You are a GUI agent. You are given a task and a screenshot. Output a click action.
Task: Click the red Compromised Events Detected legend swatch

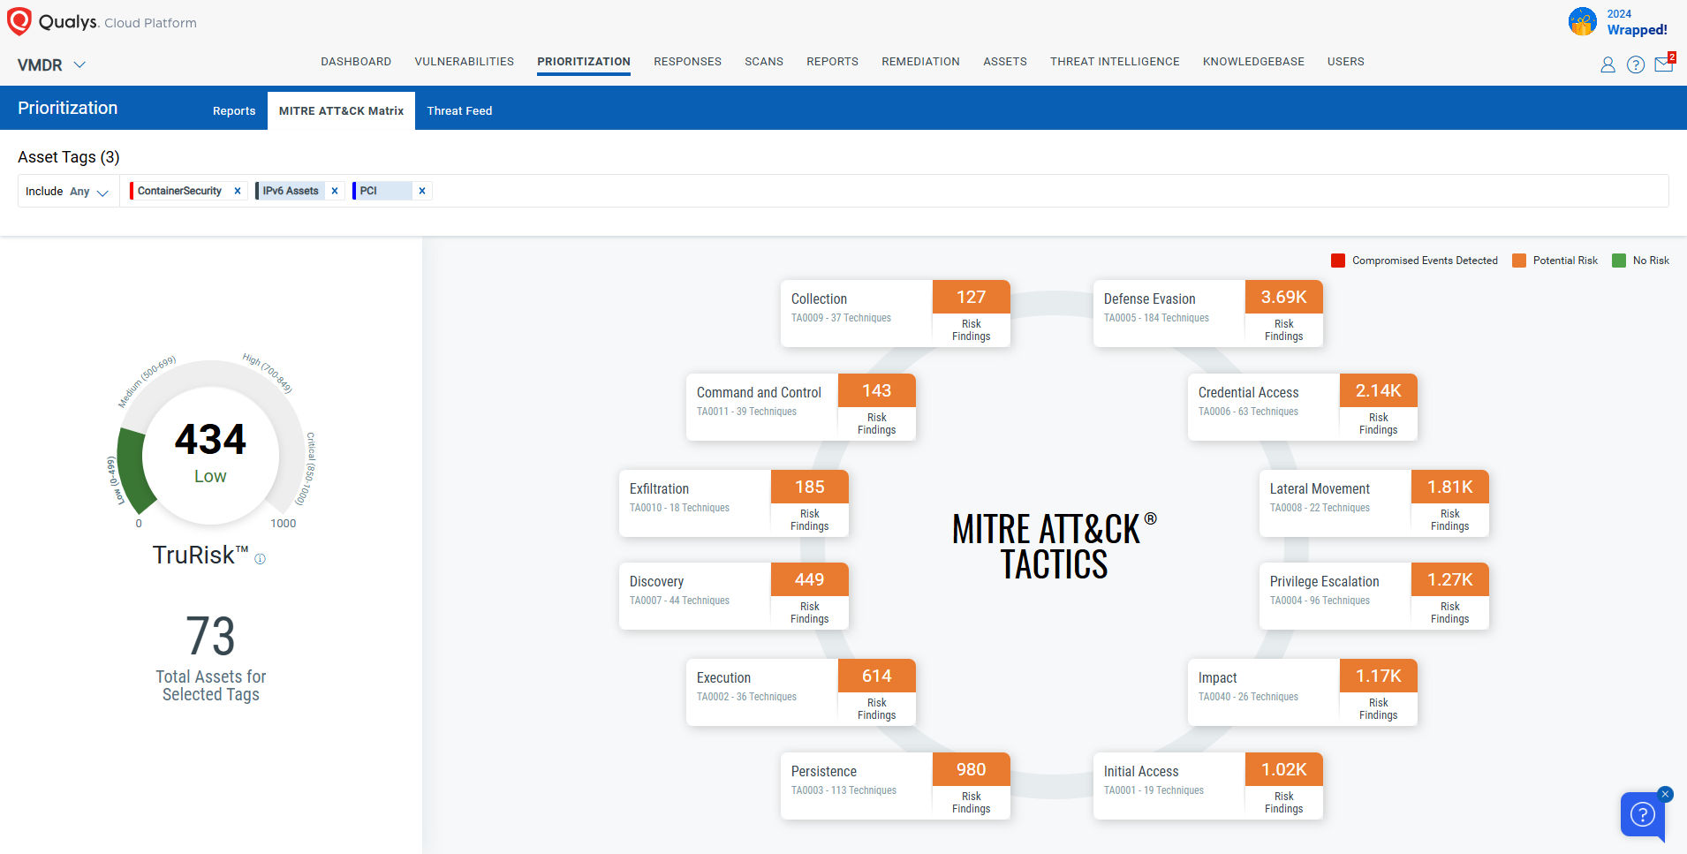click(x=1338, y=261)
